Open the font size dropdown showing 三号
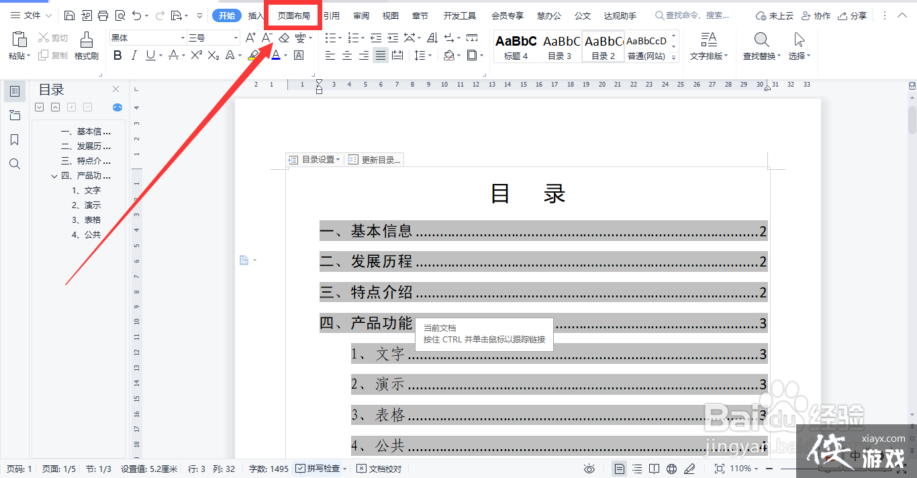This screenshot has width=917, height=478. [x=213, y=38]
